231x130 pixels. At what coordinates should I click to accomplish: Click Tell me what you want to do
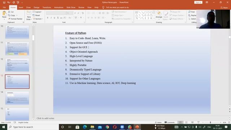[x=115, y=7]
